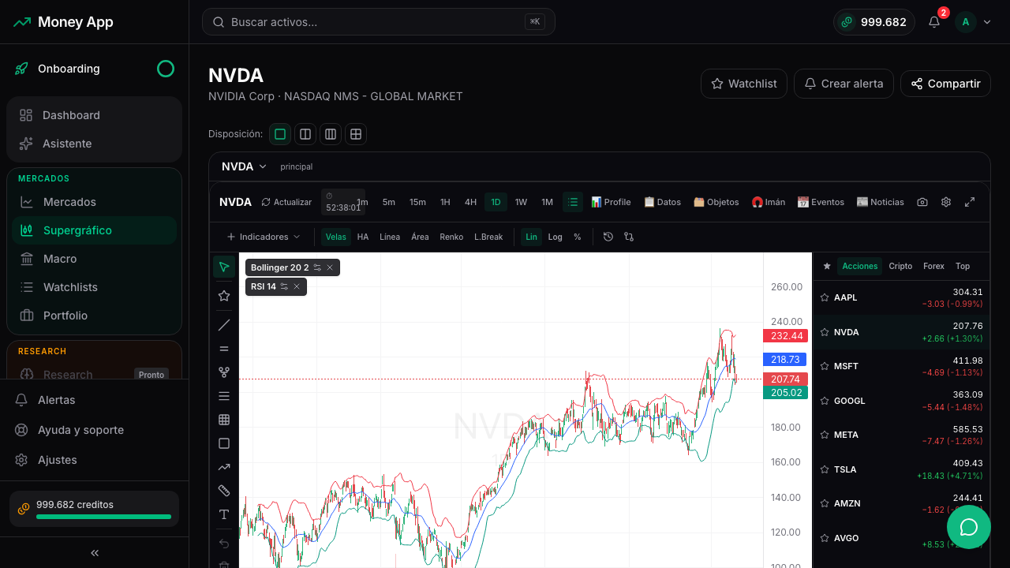The width and height of the screenshot is (1010, 568).
Task: Open notifications bell with 2 alerts
Action: pos(934,22)
